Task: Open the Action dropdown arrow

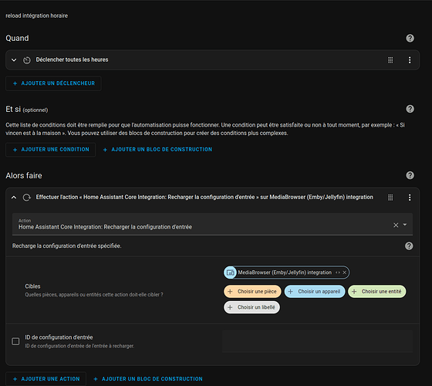Action: (x=405, y=225)
